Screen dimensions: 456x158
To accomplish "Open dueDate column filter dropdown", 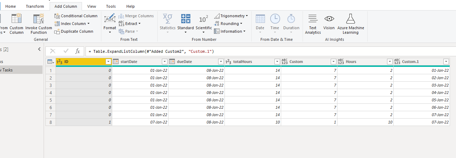I will coord(221,62).
